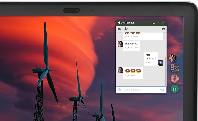Attach a photo with camera icon

coord(162,90)
